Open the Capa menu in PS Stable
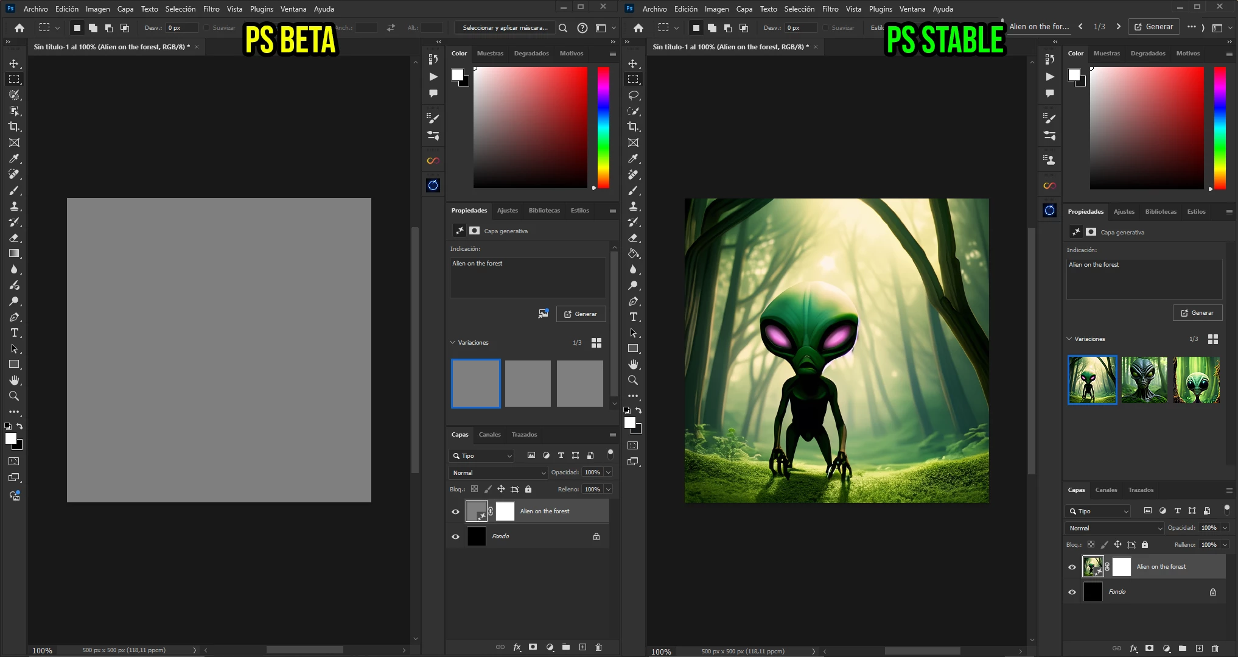 click(744, 9)
